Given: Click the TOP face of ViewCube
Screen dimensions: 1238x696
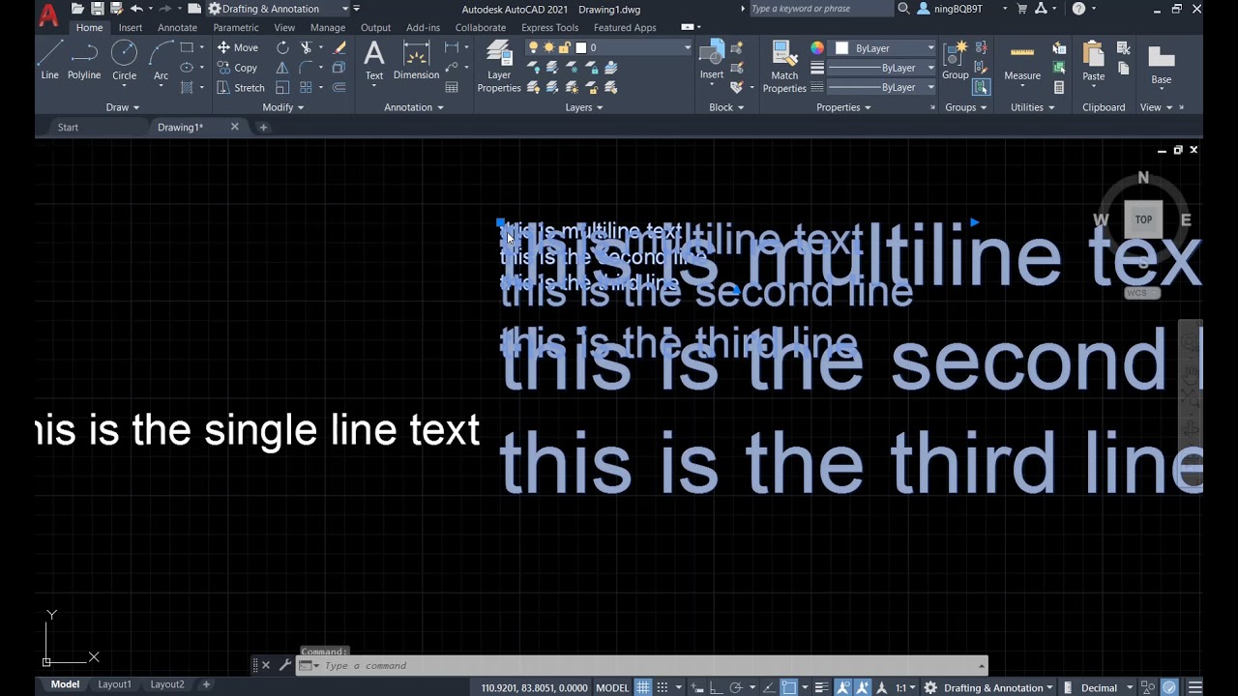Looking at the screenshot, I should click(x=1143, y=219).
